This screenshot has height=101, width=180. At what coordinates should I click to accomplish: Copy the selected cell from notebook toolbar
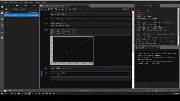tap(52, 9)
